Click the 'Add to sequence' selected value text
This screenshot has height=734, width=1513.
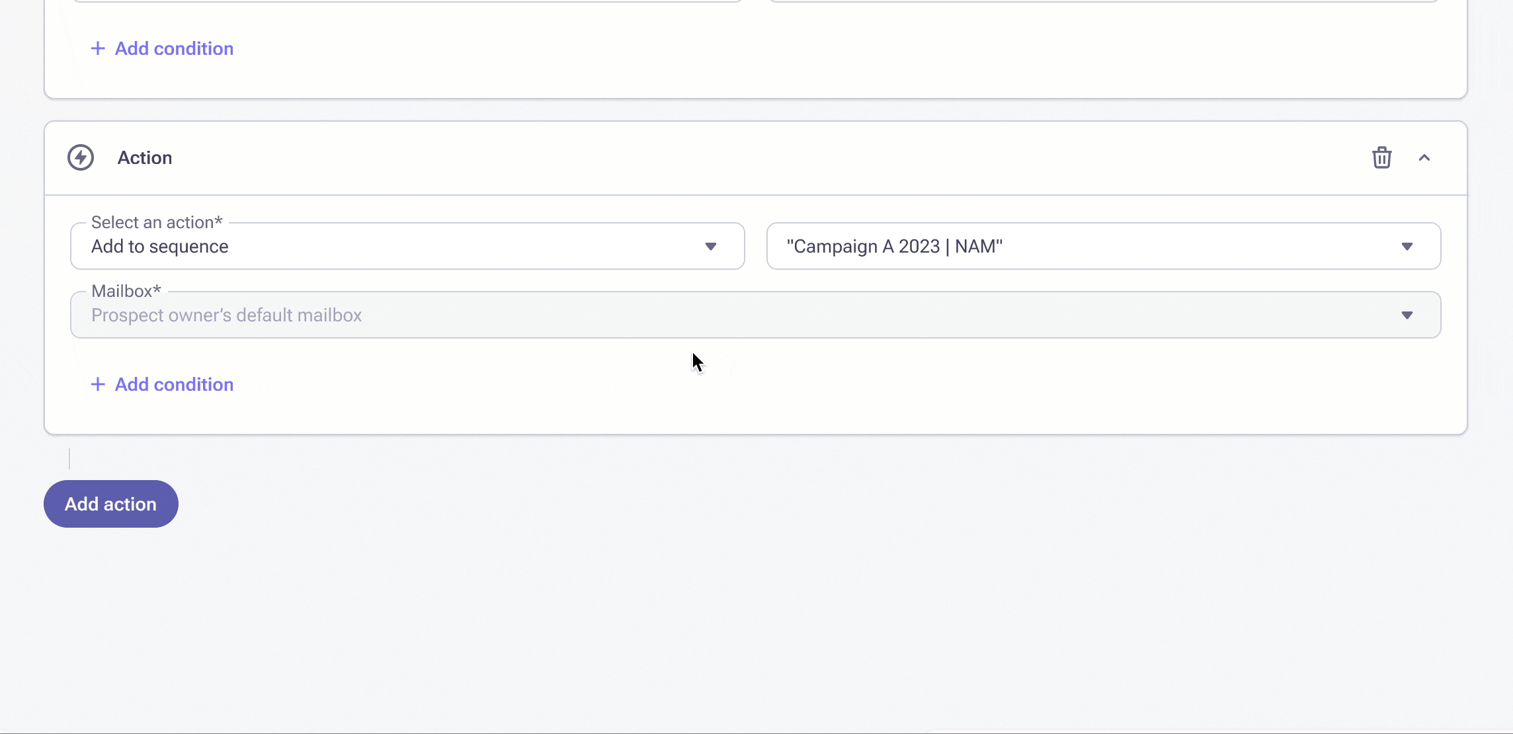click(160, 247)
